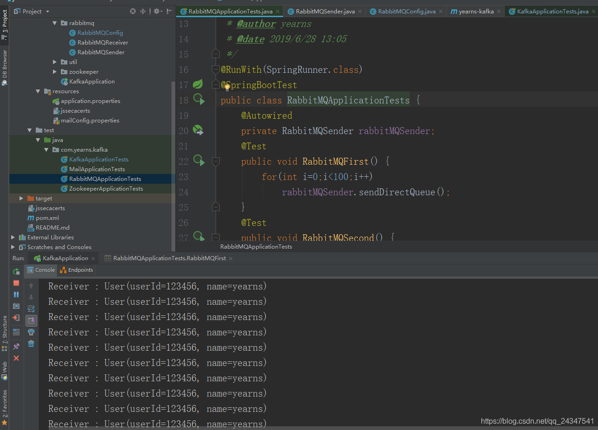598x430 pixels.
Task: Switch to the KafkaApplicationTests.java tab
Action: [552, 11]
